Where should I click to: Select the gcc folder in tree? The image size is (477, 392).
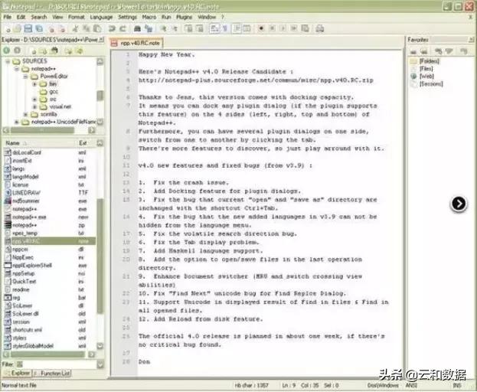50,92
